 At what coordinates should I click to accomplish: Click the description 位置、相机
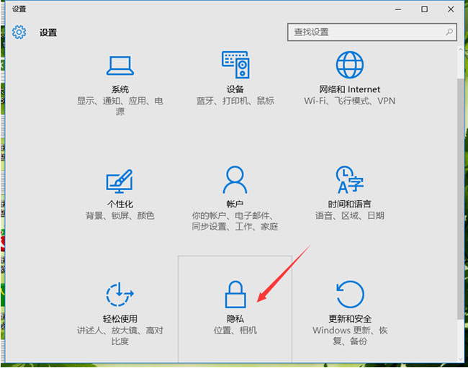235,331
